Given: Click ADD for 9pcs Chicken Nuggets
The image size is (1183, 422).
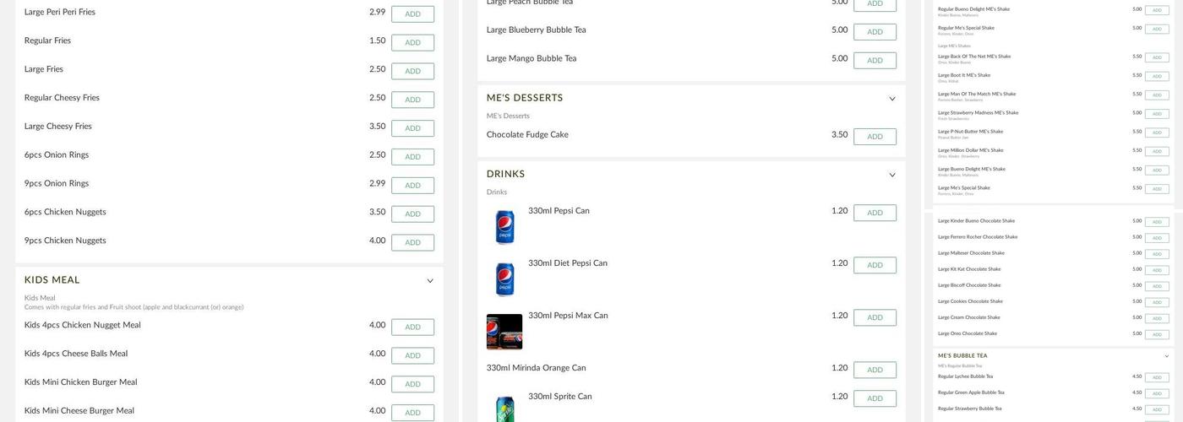Looking at the screenshot, I should [x=412, y=242].
